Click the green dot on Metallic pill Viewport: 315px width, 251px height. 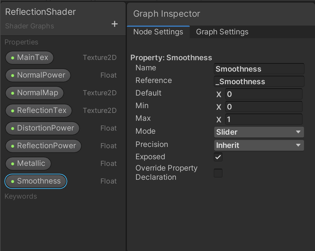(13, 164)
